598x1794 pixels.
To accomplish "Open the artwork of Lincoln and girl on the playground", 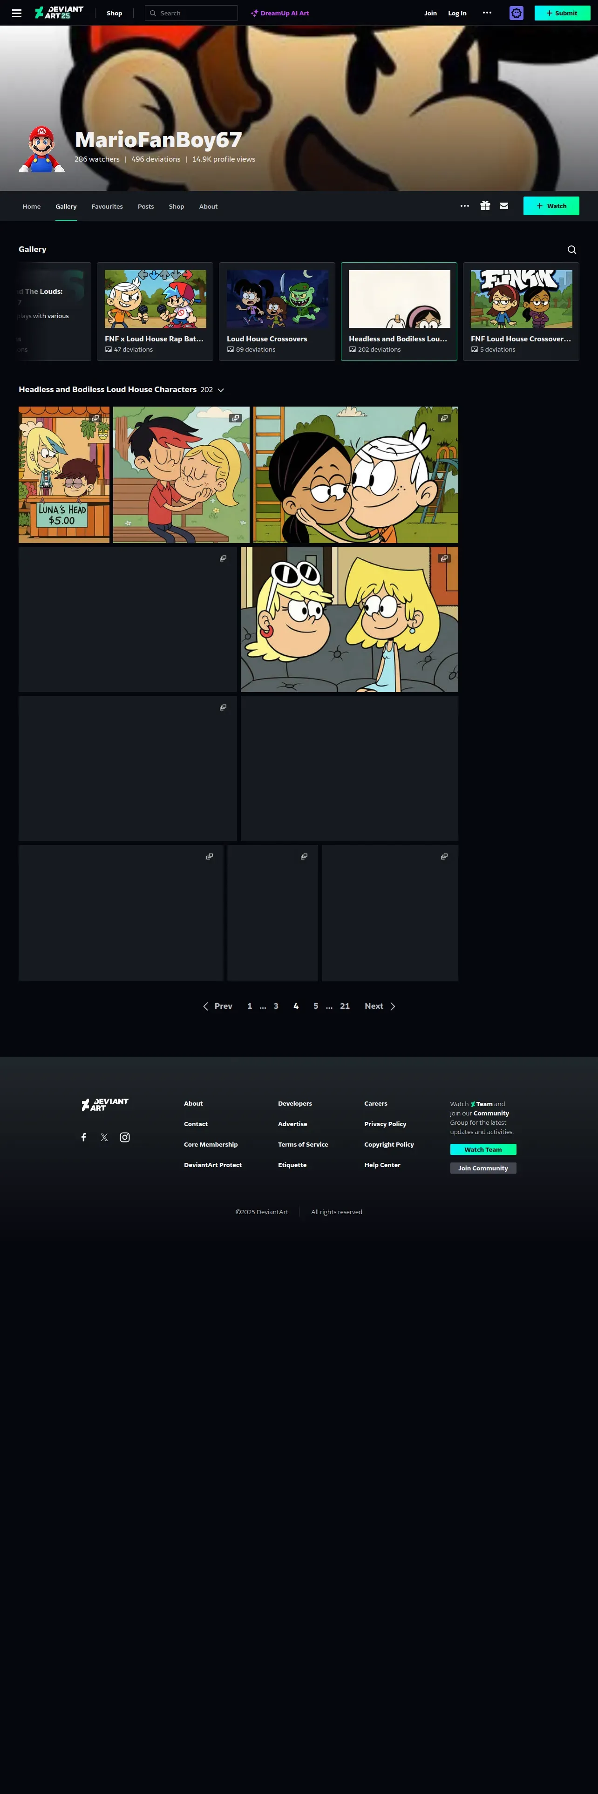I will (x=356, y=474).
